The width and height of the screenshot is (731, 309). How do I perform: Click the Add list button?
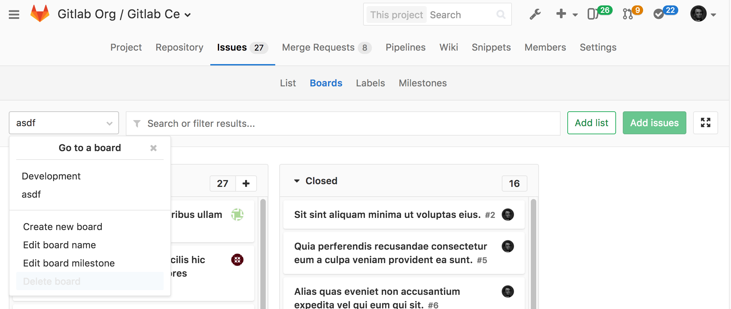click(591, 123)
